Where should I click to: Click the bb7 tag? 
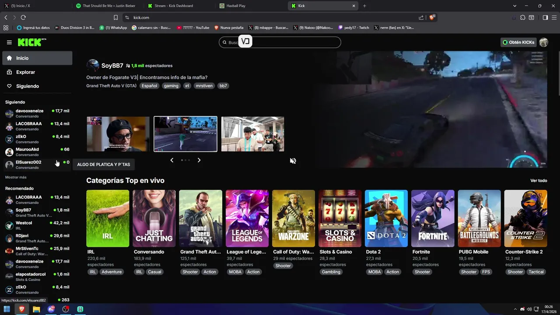click(x=223, y=86)
